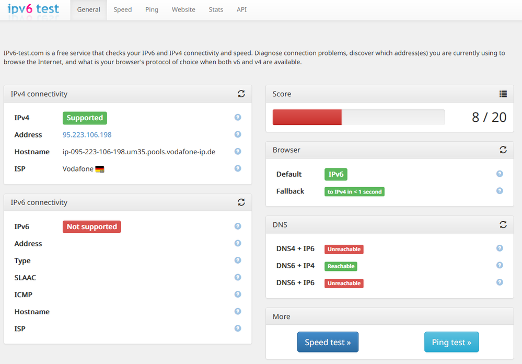Click the Reachable badge for DNS6 + IP4
Viewport: 522px width, 364px height.
pyautogui.click(x=341, y=266)
